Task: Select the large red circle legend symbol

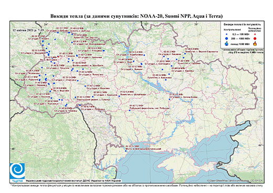Action: click(255, 38)
